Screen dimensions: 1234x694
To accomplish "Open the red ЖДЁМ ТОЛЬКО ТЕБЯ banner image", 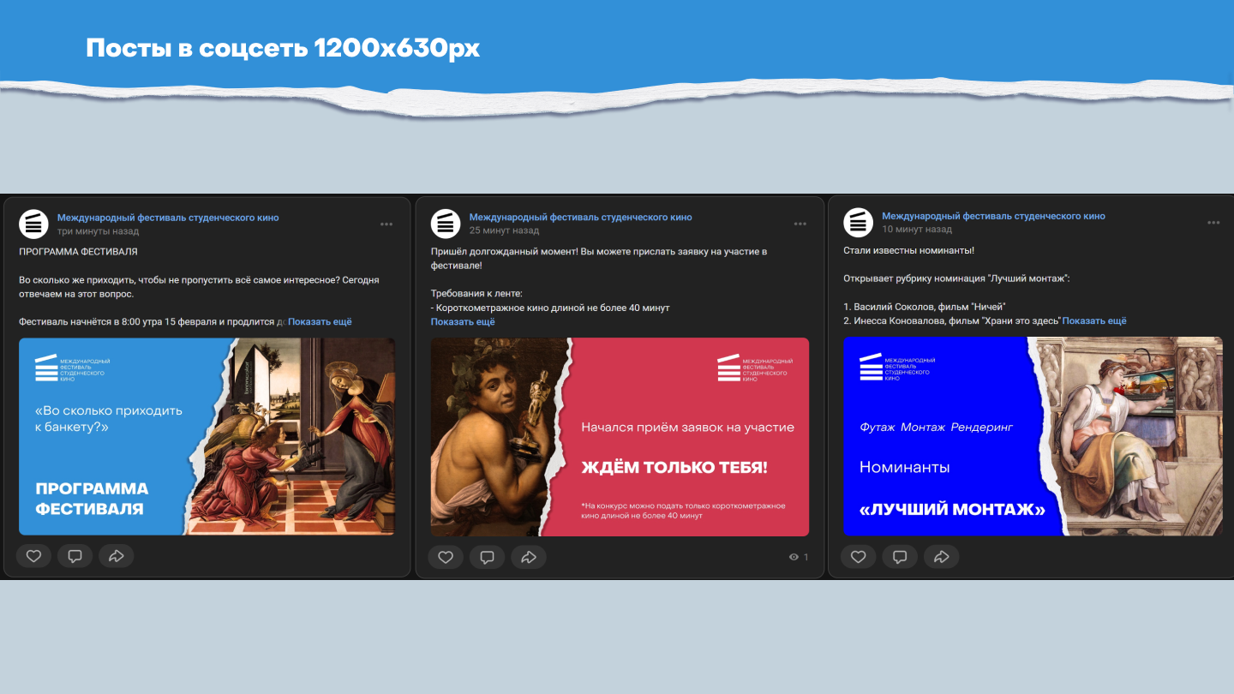I will tap(620, 437).
